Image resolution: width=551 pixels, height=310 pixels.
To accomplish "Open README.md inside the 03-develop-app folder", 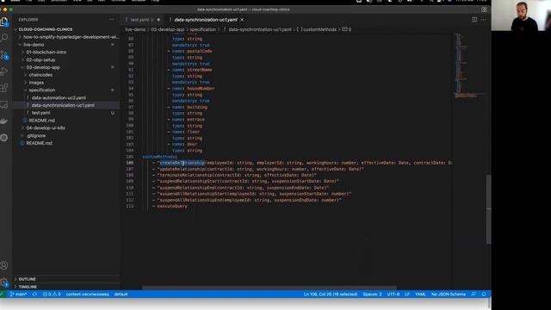I will (42, 121).
